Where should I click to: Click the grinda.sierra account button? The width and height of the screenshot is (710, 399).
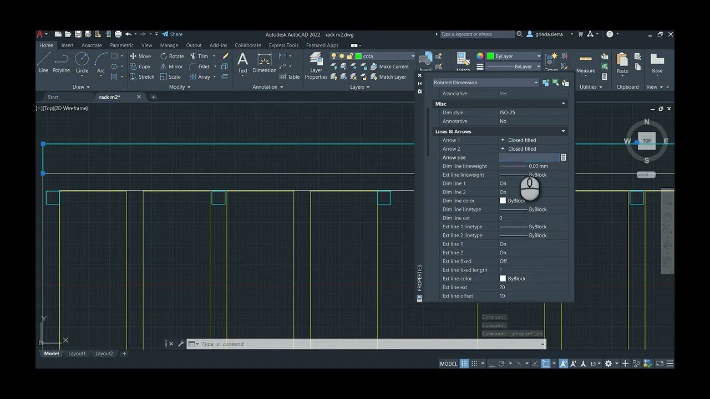click(545, 34)
